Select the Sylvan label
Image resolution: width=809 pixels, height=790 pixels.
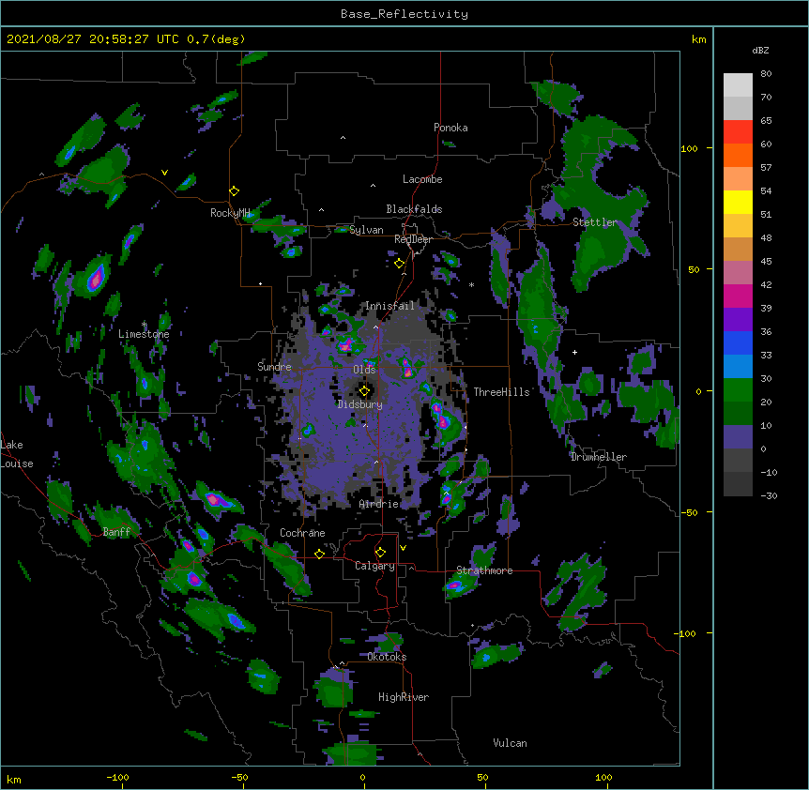tap(366, 230)
